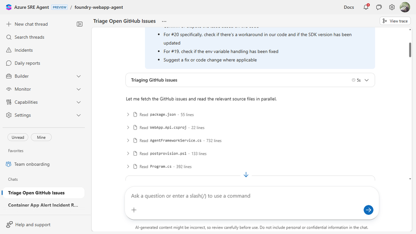
Task: Click the Azure SRE Agent title
Action: (32, 7)
